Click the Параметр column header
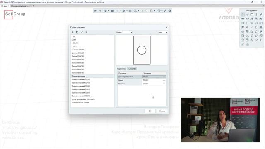Viewport: 265px width, 149px height. click(x=130, y=73)
